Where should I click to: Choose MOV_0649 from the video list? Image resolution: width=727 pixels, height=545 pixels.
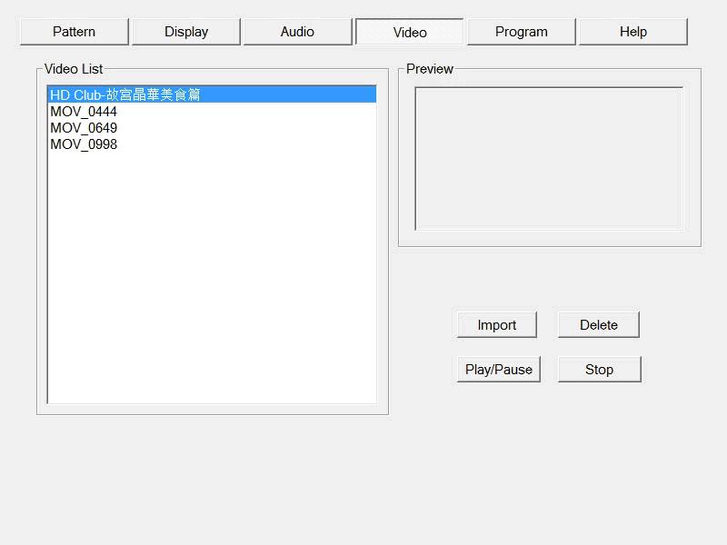coord(84,128)
